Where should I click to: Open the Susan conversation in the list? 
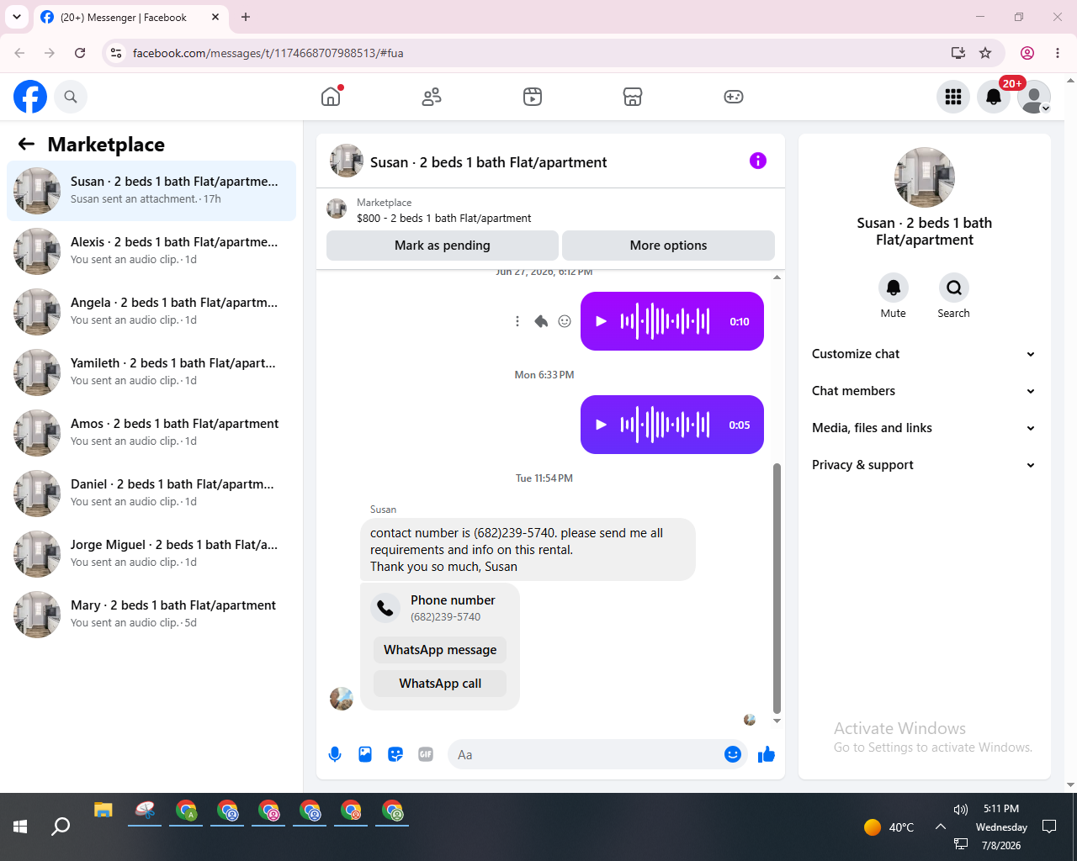[x=151, y=191]
